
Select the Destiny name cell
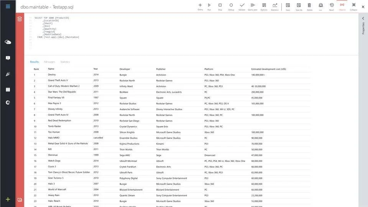(x=52, y=75)
